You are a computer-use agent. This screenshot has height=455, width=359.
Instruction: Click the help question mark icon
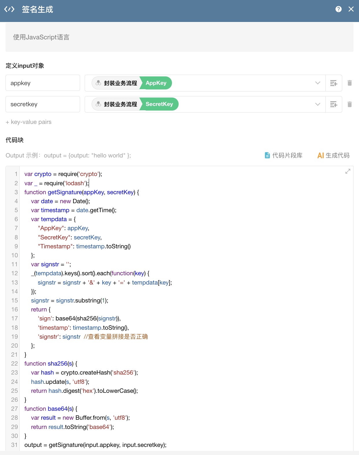pyautogui.click(x=338, y=9)
